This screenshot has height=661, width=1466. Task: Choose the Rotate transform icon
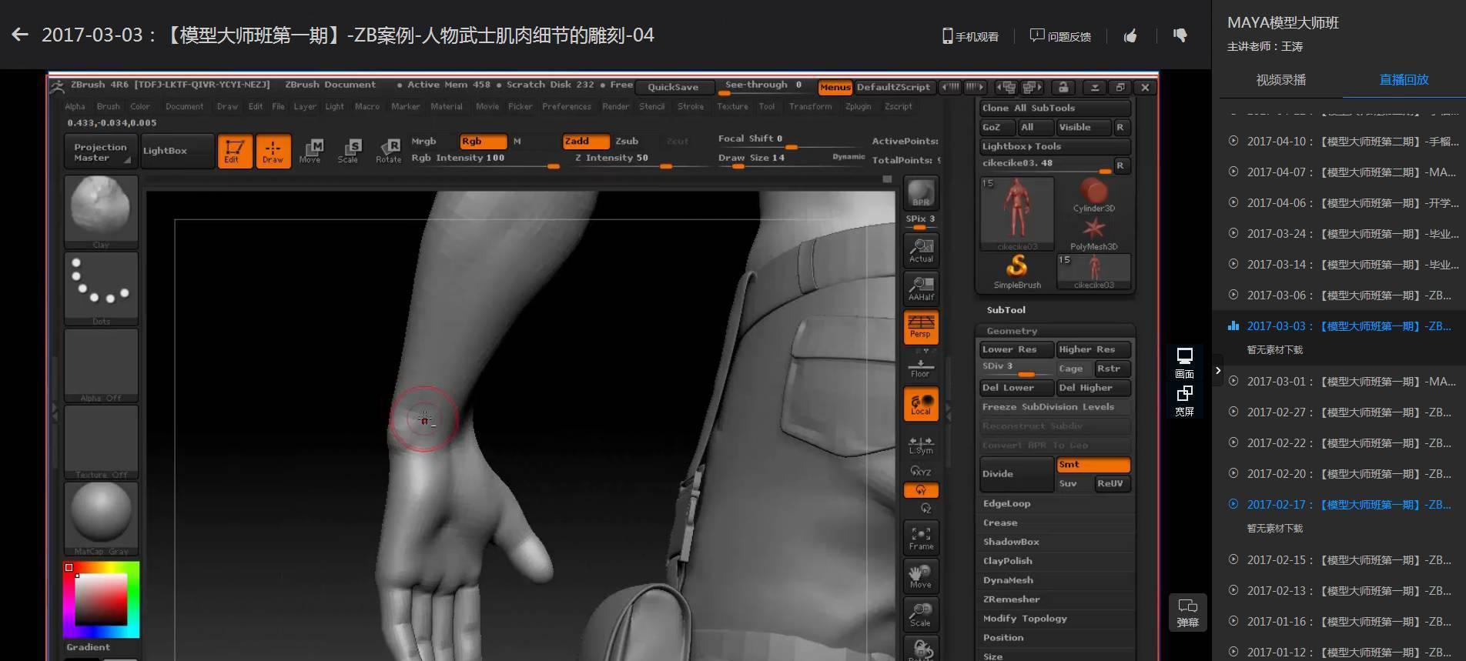click(x=388, y=151)
